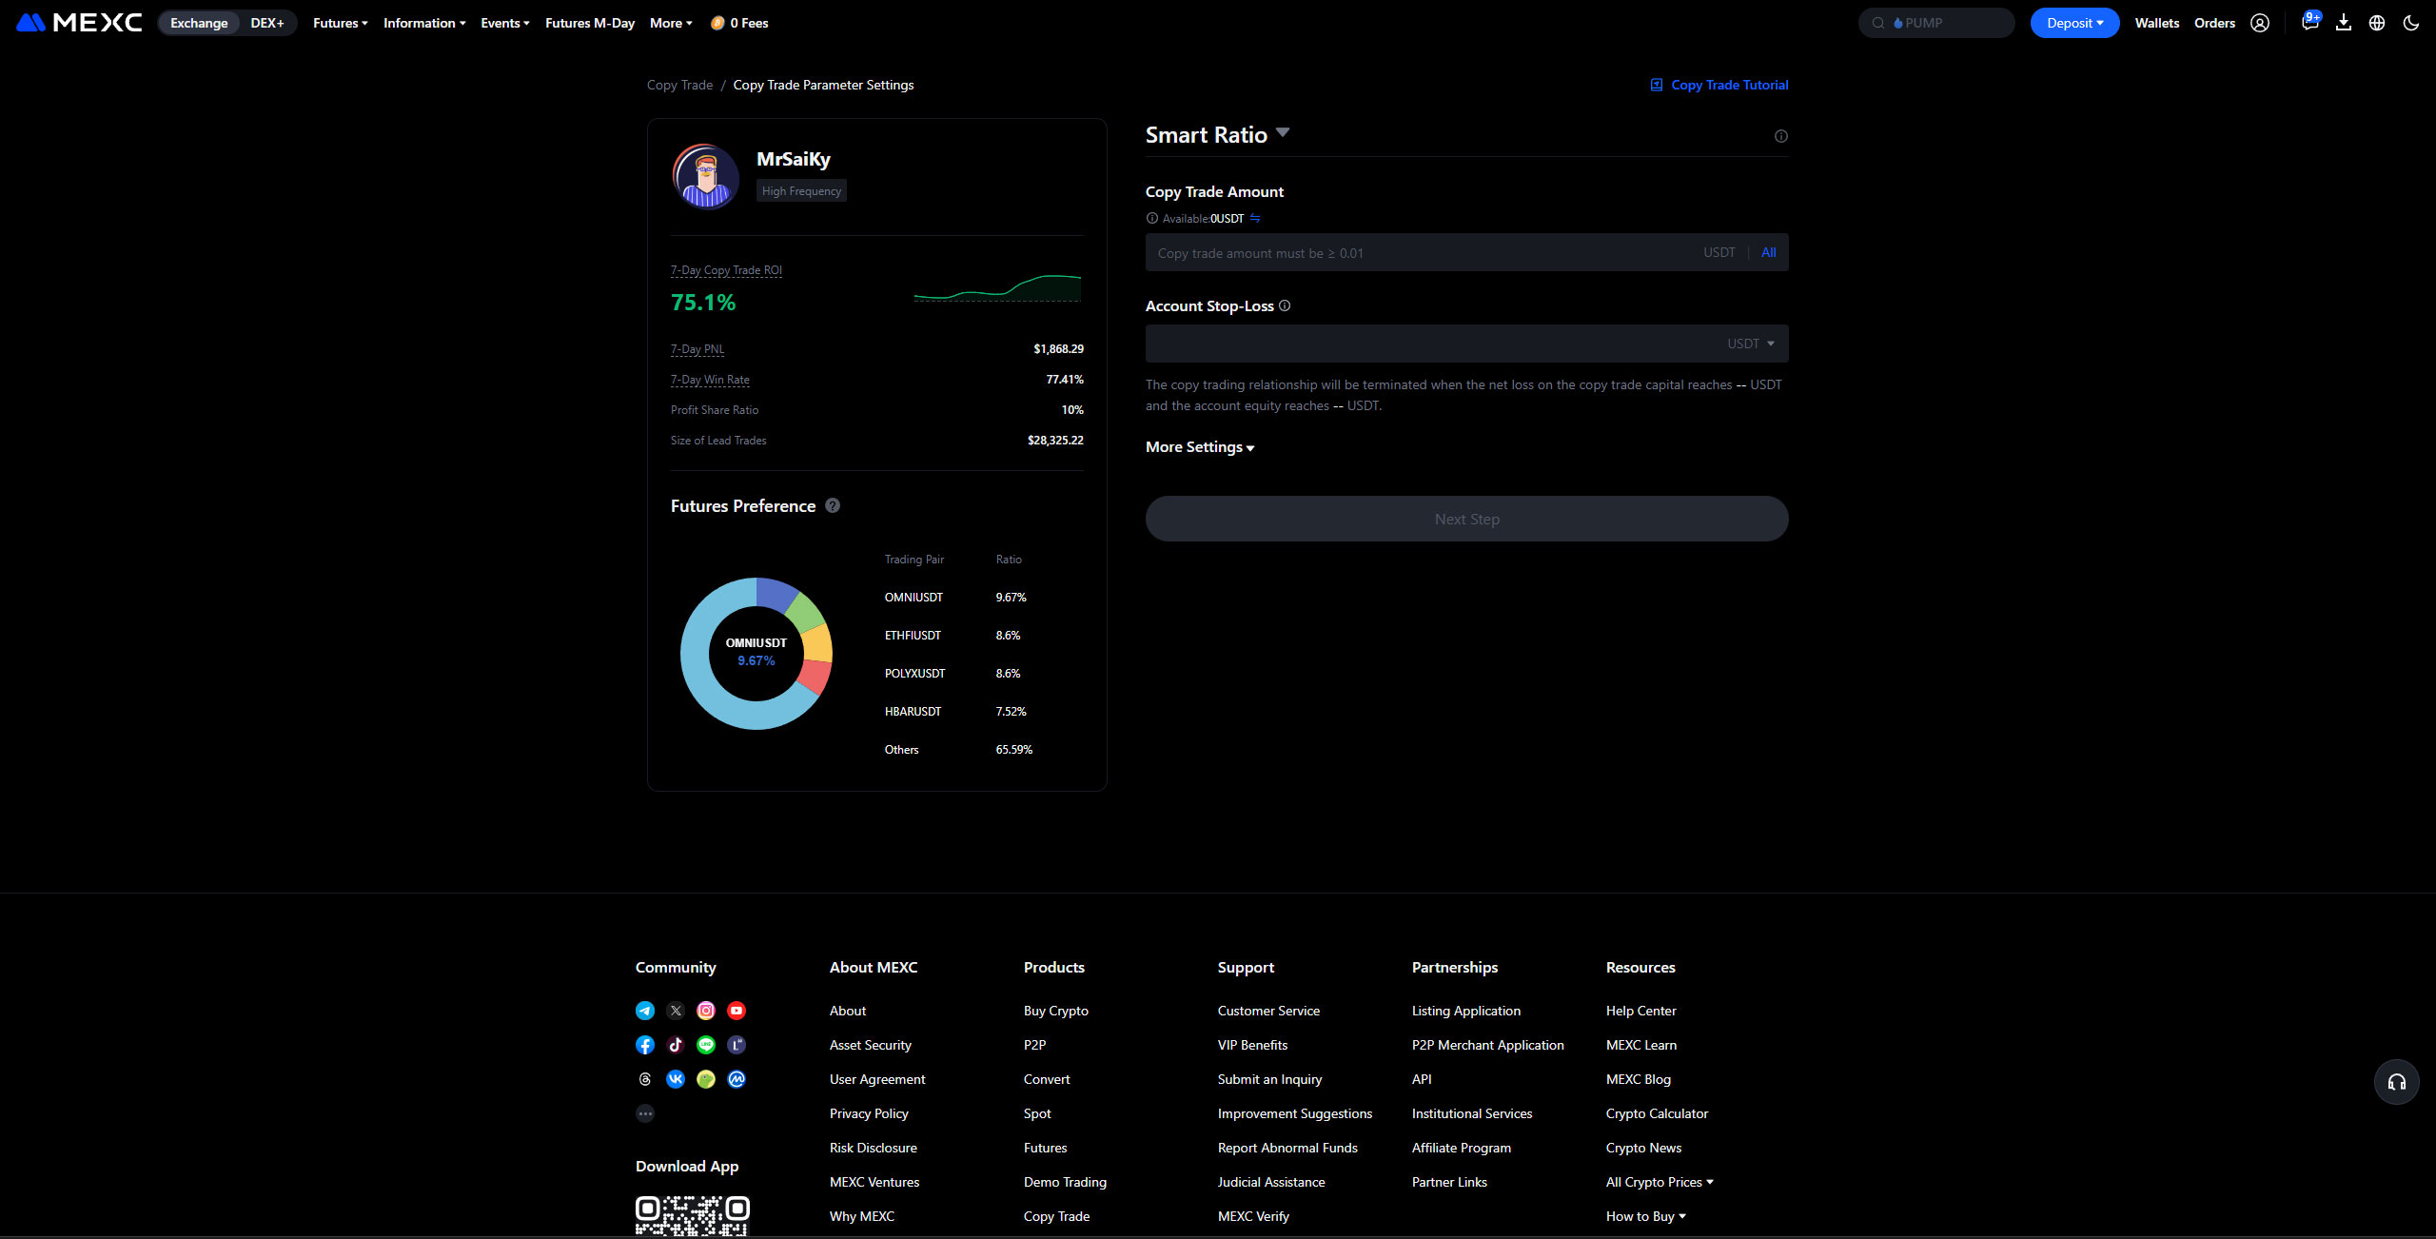The width and height of the screenshot is (2436, 1239).
Task: Open the Events dropdown menu
Action: 505,23
